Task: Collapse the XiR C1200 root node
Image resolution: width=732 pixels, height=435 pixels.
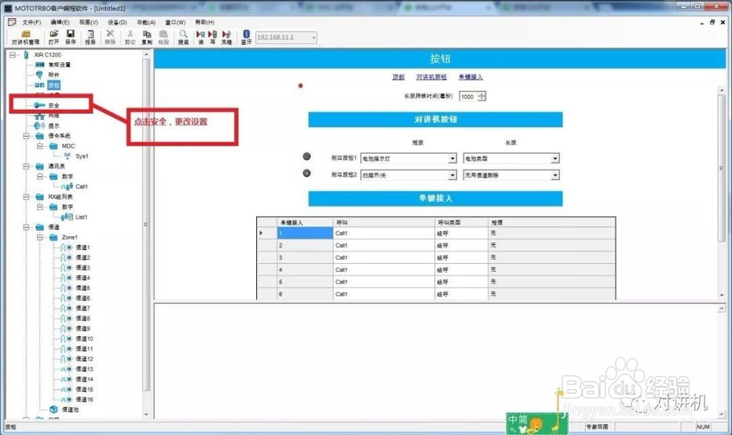Action: point(12,55)
